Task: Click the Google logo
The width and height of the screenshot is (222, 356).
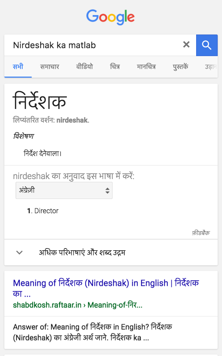Action: (111, 17)
